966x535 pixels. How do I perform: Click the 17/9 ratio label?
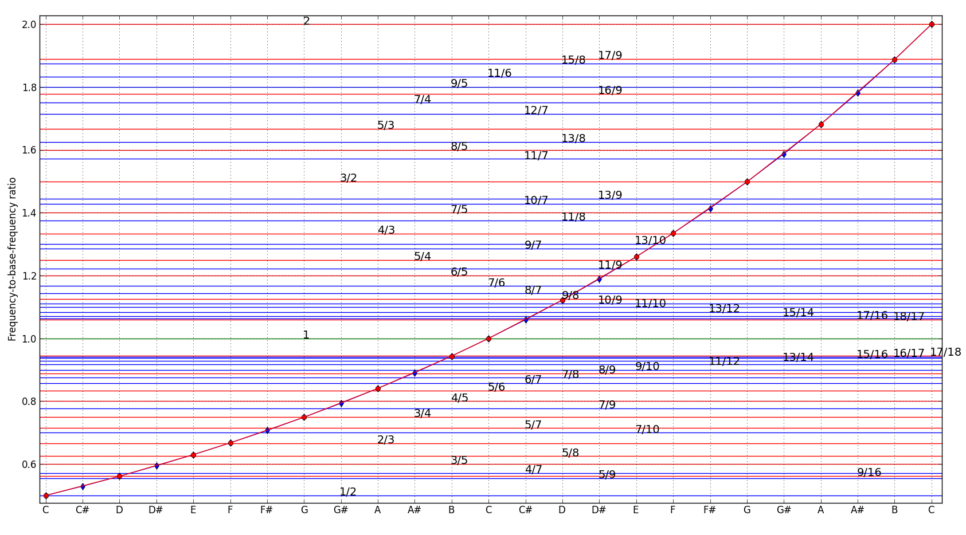610,56
